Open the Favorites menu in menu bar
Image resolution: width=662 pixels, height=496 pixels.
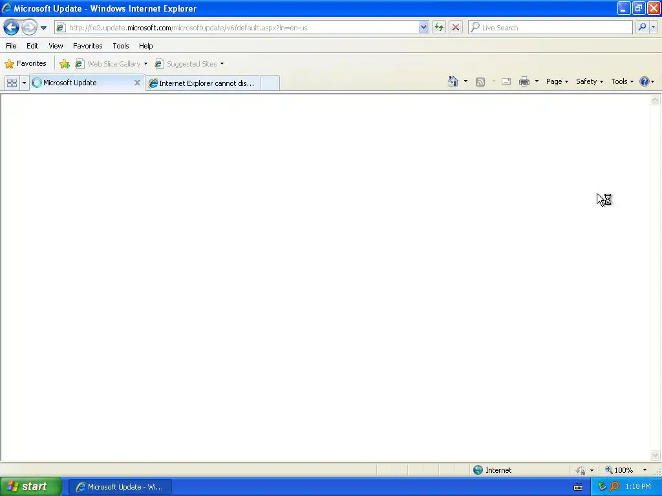[x=87, y=46]
